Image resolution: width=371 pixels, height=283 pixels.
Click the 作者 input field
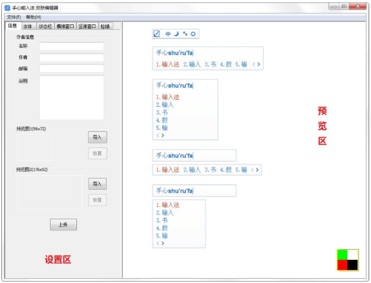pos(71,58)
